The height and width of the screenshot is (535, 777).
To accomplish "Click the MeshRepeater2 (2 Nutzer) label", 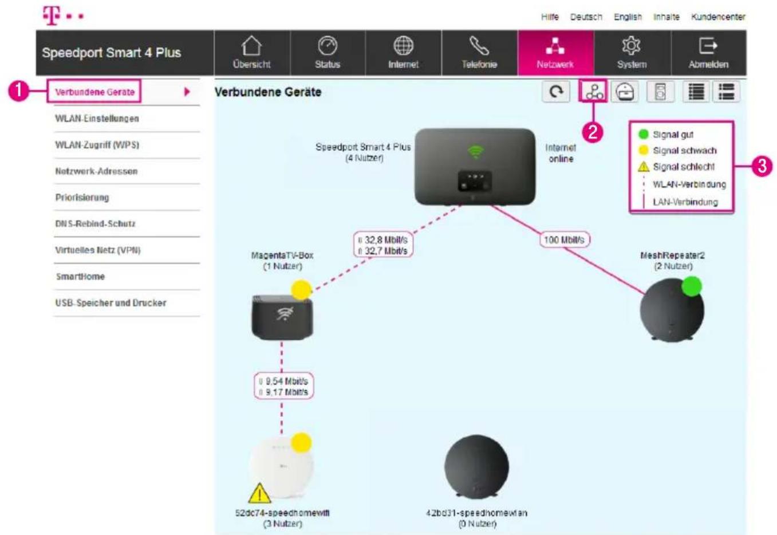I will [x=672, y=261].
